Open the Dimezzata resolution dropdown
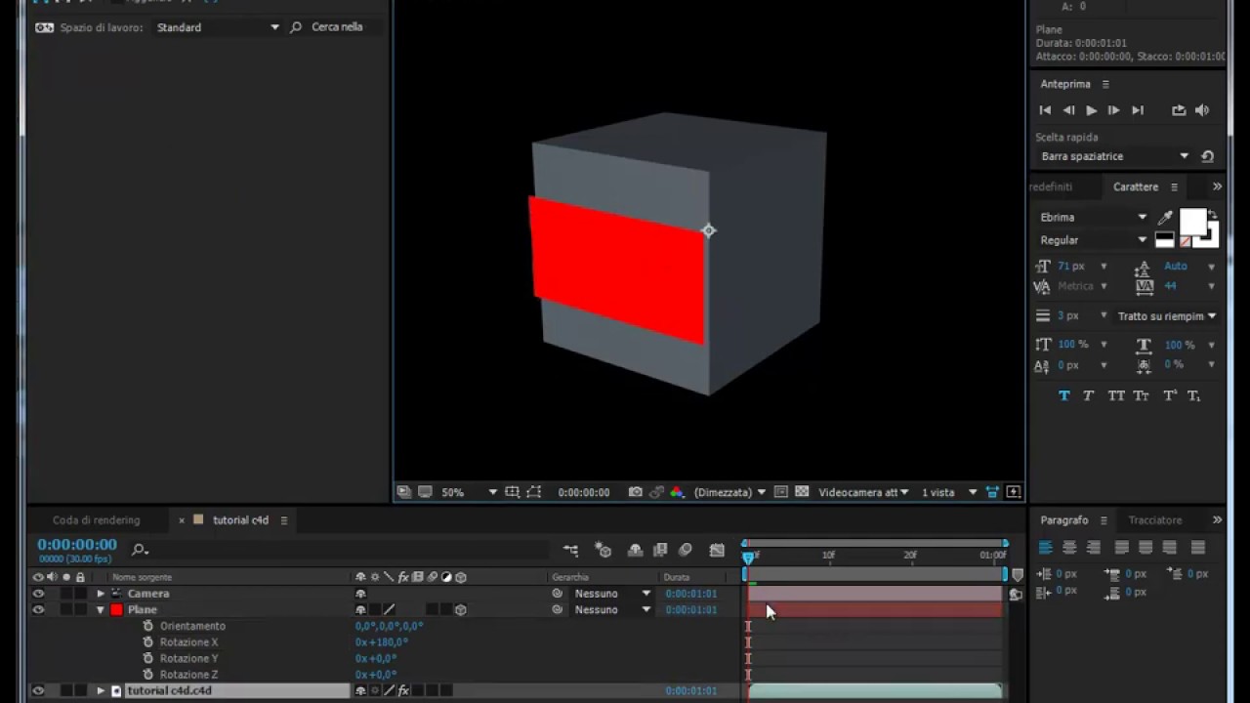Image resolution: width=1250 pixels, height=703 pixels. pyautogui.click(x=729, y=492)
